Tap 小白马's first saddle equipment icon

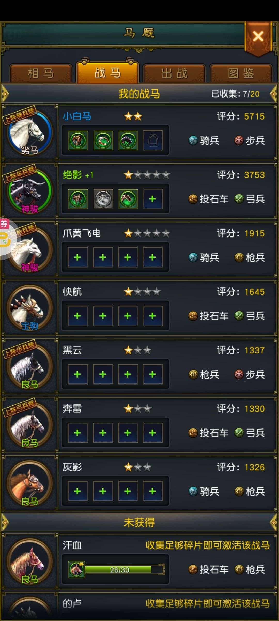tap(78, 141)
